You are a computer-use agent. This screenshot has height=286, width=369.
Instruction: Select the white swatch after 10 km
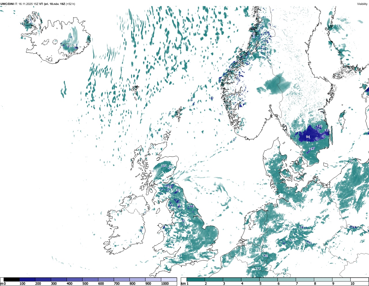click(359, 279)
